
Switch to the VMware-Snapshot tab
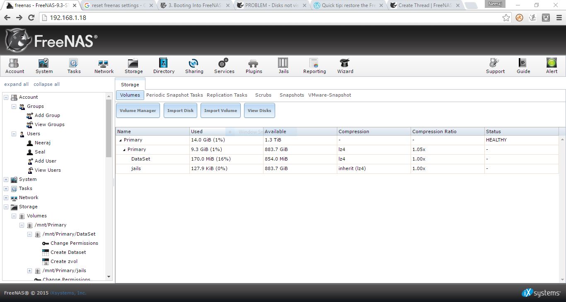coord(329,95)
